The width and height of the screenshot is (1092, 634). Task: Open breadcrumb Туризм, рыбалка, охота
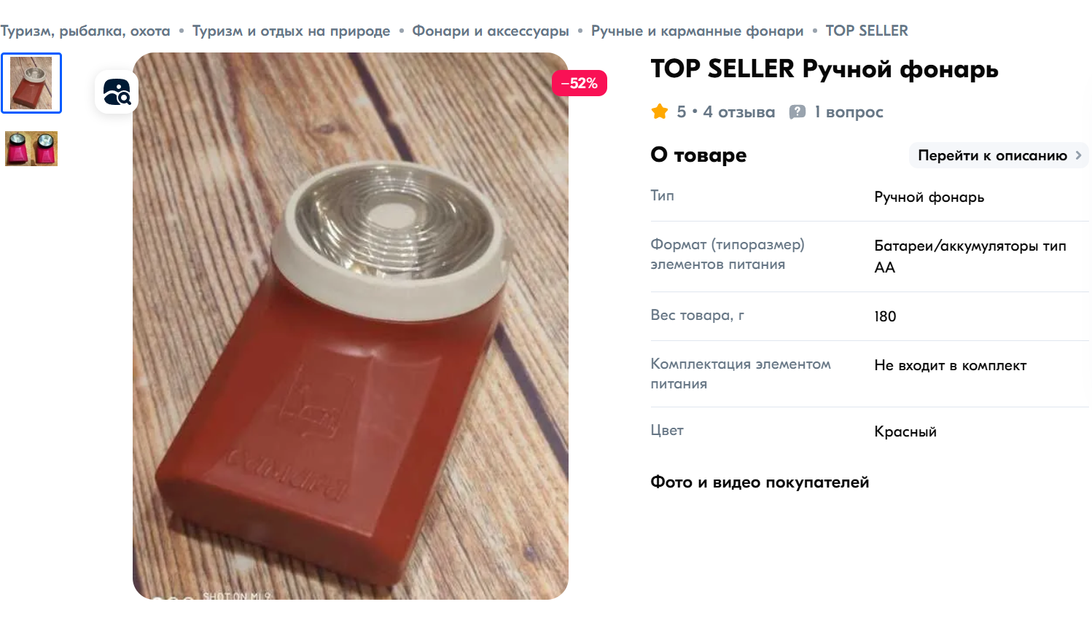click(x=85, y=31)
